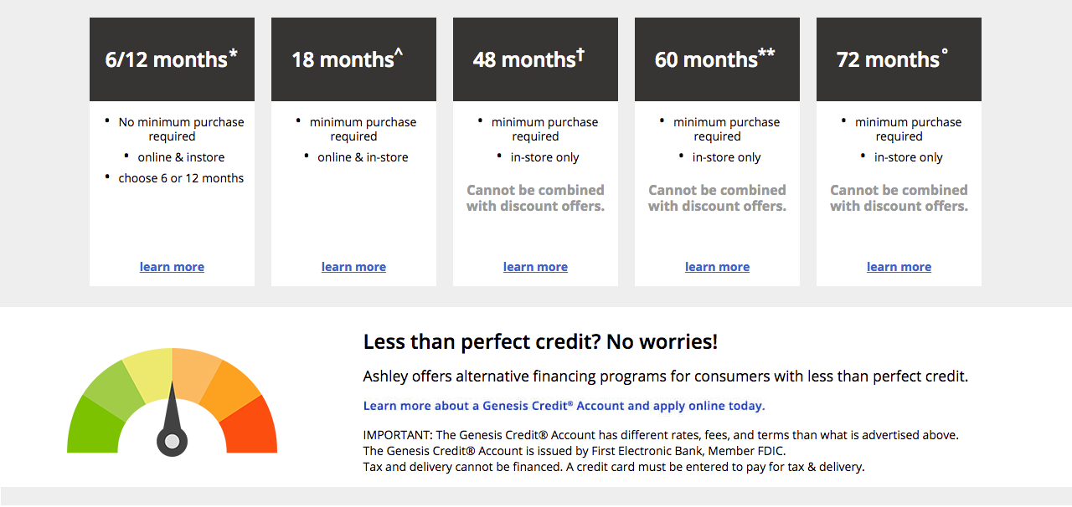The image size is (1072, 507).
Task: Select the 18 months card header
Action: click(353, 59)
